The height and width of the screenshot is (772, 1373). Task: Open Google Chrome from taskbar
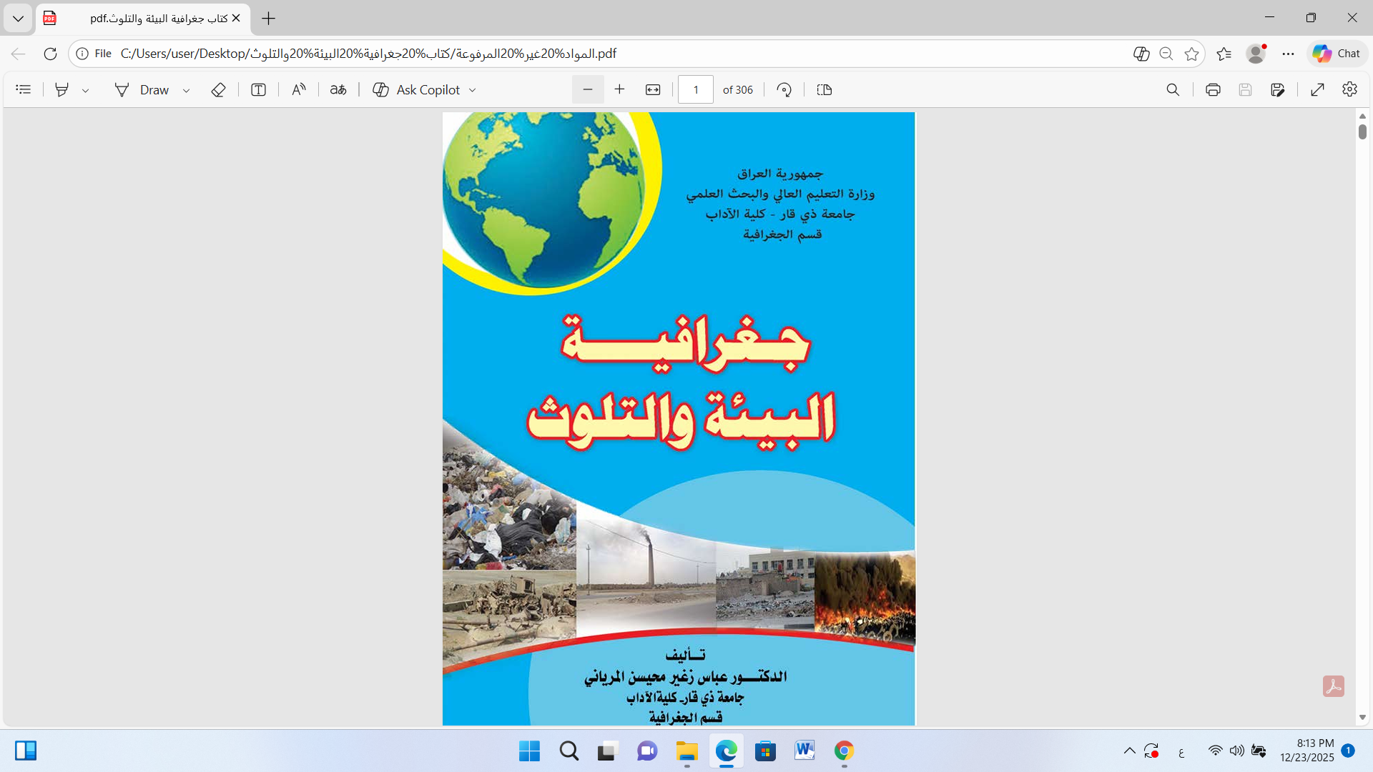pos(844,751)
